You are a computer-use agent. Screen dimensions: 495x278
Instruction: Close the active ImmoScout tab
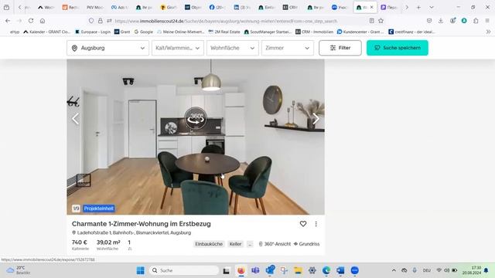coord(371,7)
